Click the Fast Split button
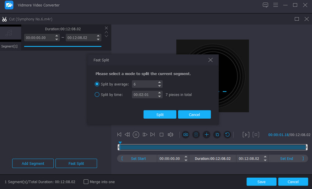Image resolution: width=312 pixels, height=189 pixels. tap(76, 163)
